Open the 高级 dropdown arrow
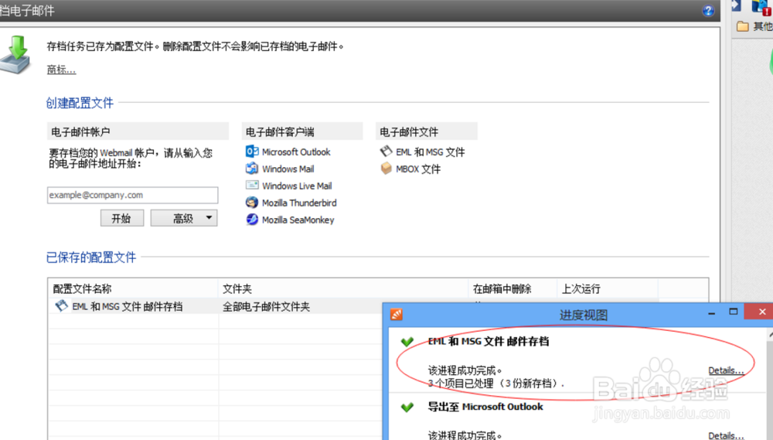Viewport: 773px width, 440px height. (209, 217)
